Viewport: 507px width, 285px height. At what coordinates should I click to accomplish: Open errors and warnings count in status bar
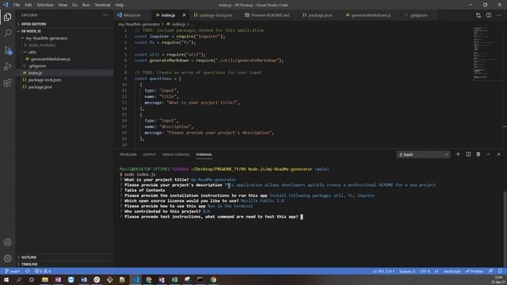coord(43,271)
